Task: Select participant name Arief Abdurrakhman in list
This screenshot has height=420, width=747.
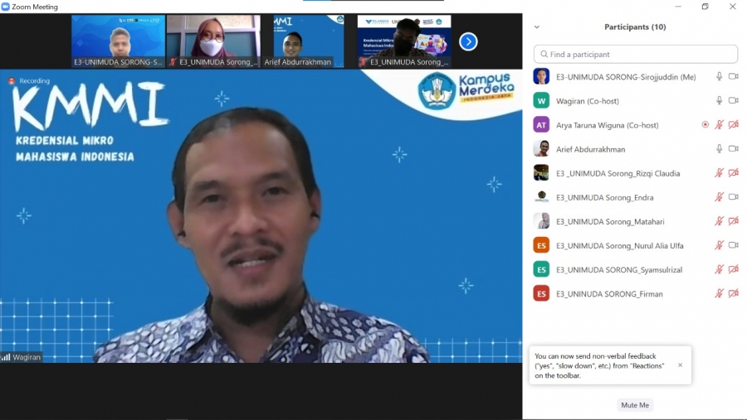Action: (591, 149)
